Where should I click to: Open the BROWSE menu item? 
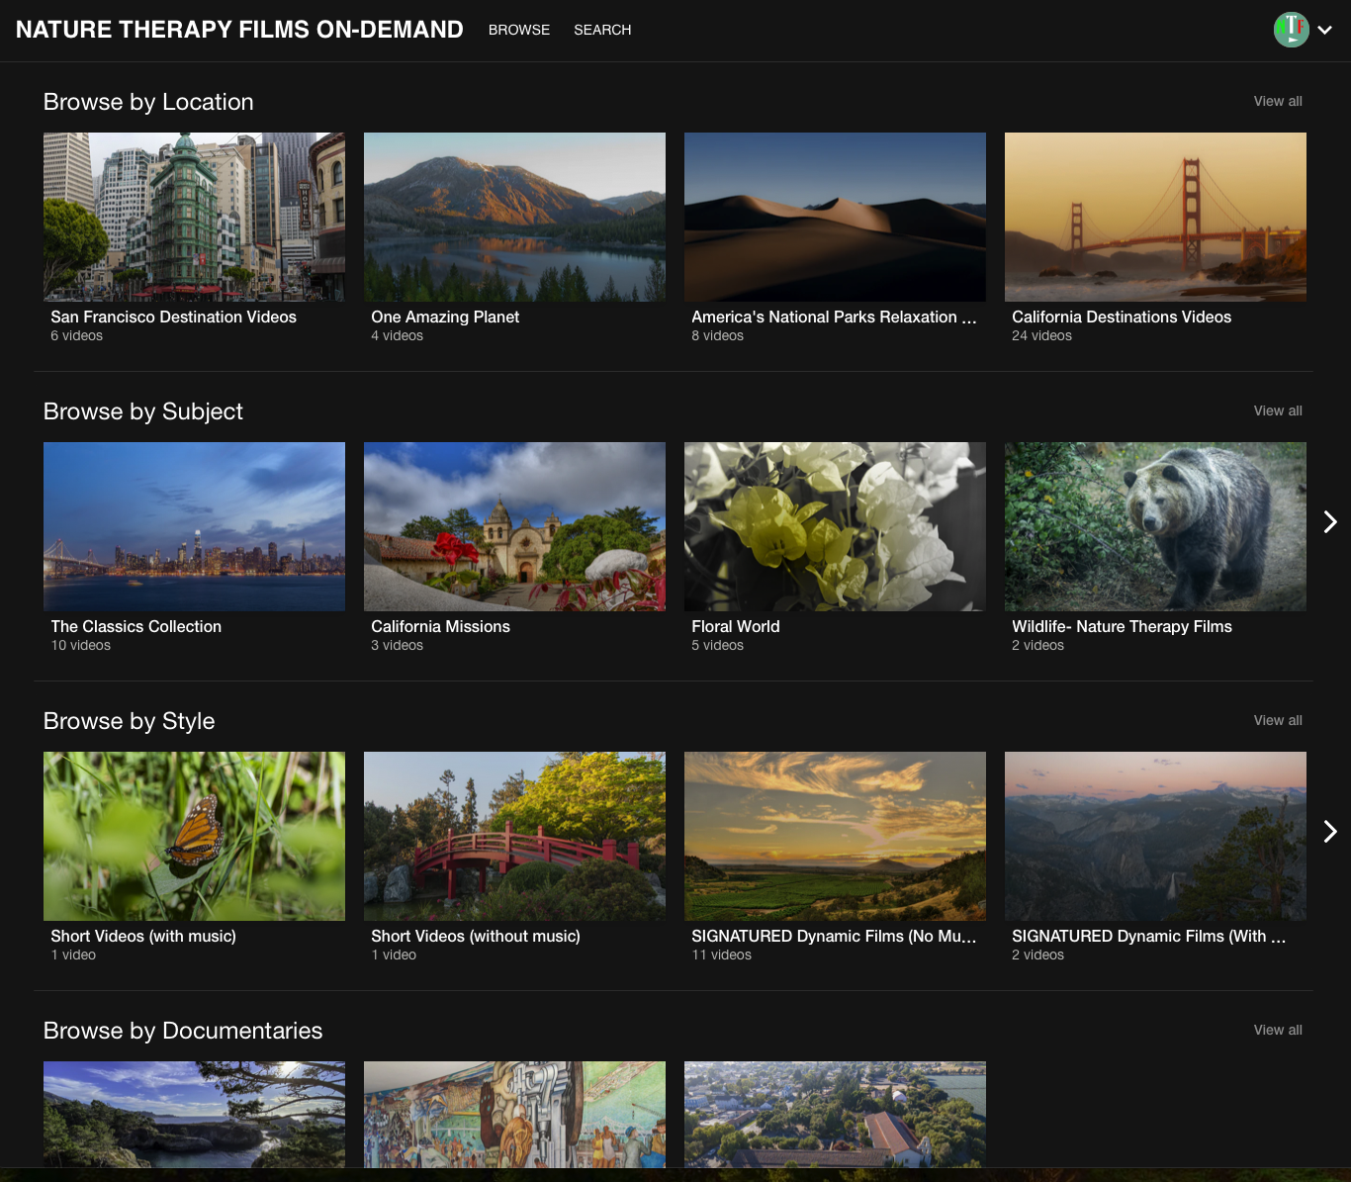(x=518, y=30)
